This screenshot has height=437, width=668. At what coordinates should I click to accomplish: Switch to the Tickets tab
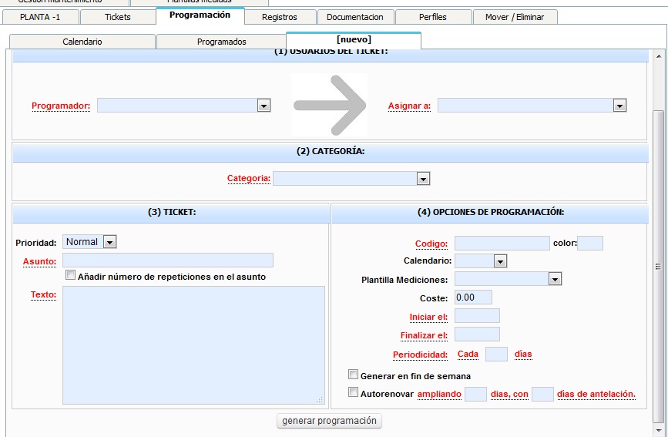point(118,17)
